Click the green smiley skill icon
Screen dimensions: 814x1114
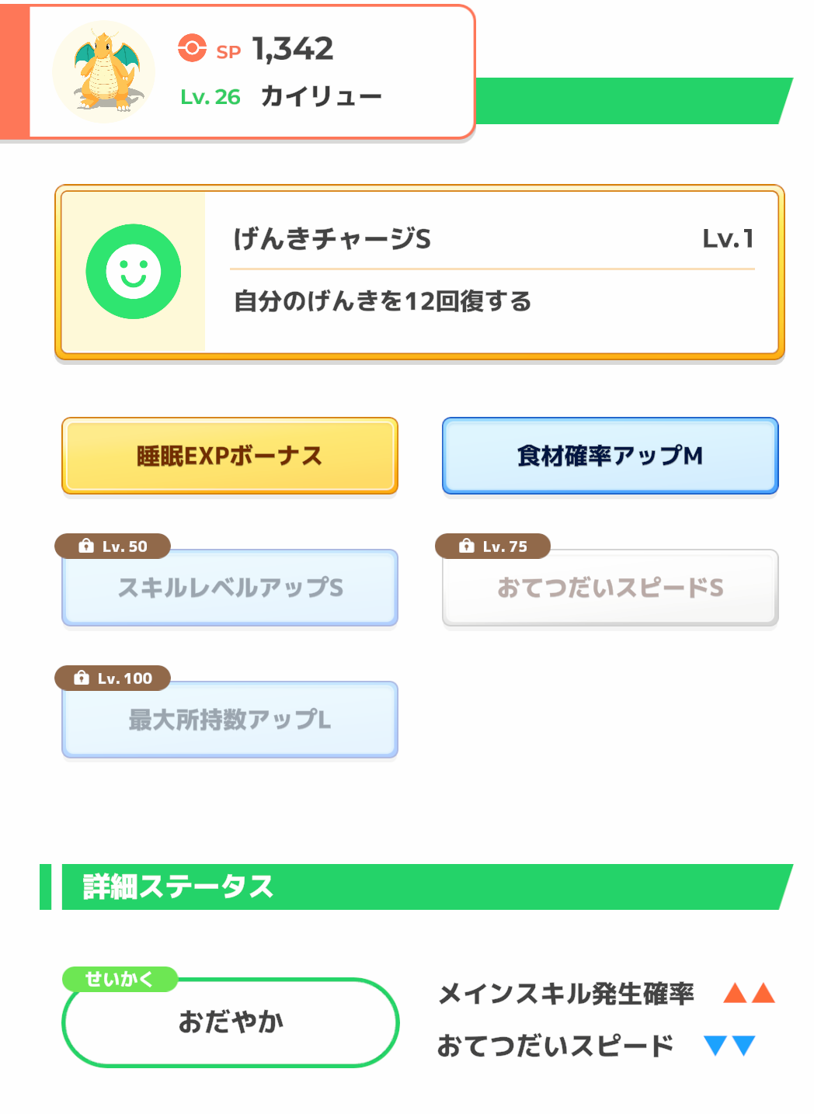coord(134,272)
